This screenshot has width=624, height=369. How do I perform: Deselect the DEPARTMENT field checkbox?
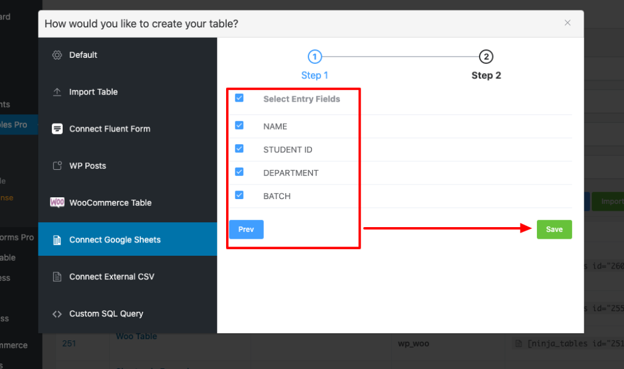[x=239, y=172]
